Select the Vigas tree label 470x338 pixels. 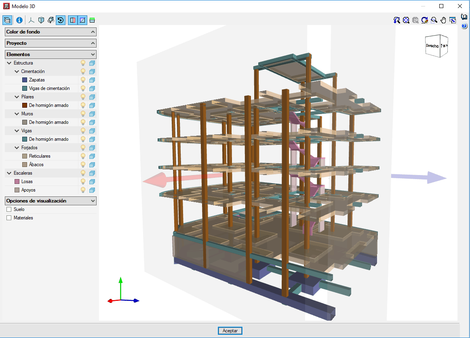coord(27,131)
